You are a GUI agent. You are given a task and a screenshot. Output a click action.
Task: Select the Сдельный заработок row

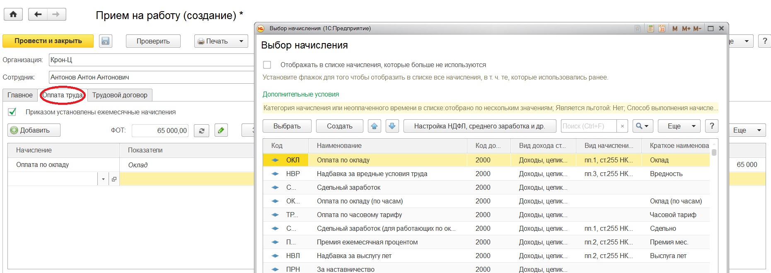pyautogui.click(x=486, y=187)
